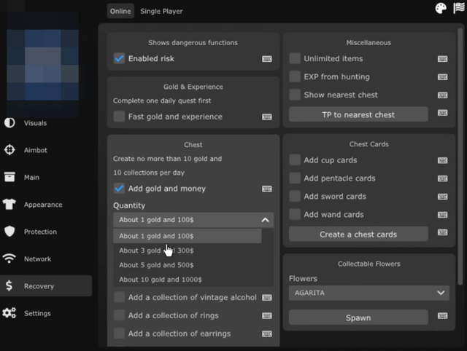This screenshot has width=467, height=351.
Task: Enable Fast gold and experience checkbox
Action: pos(119,117)
